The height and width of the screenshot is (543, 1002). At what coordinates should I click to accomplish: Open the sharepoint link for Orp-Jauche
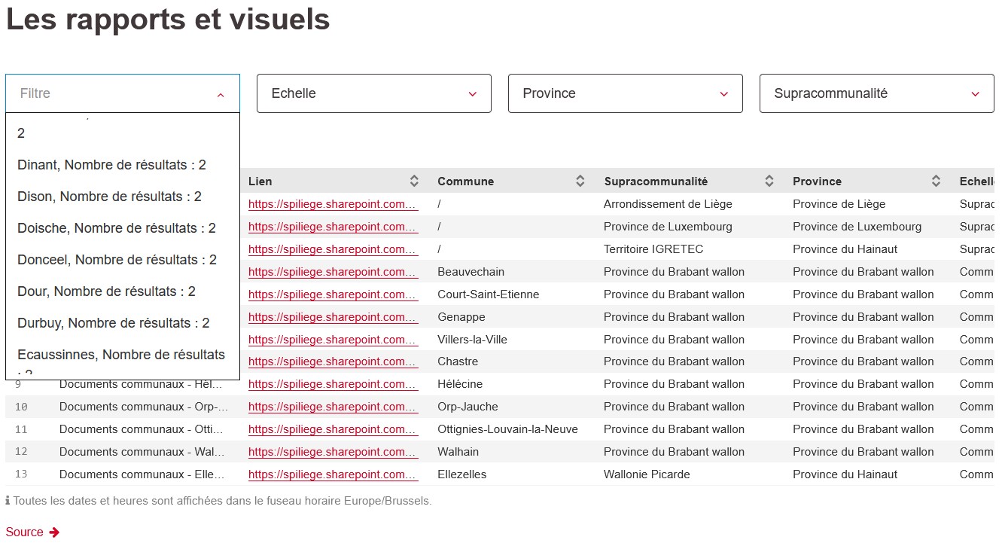[x=331, y=407]
